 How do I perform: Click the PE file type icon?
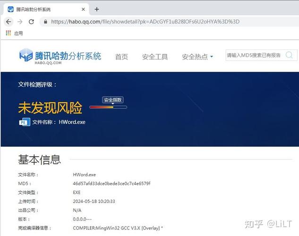pyautogui.click(x=25, y=122)
